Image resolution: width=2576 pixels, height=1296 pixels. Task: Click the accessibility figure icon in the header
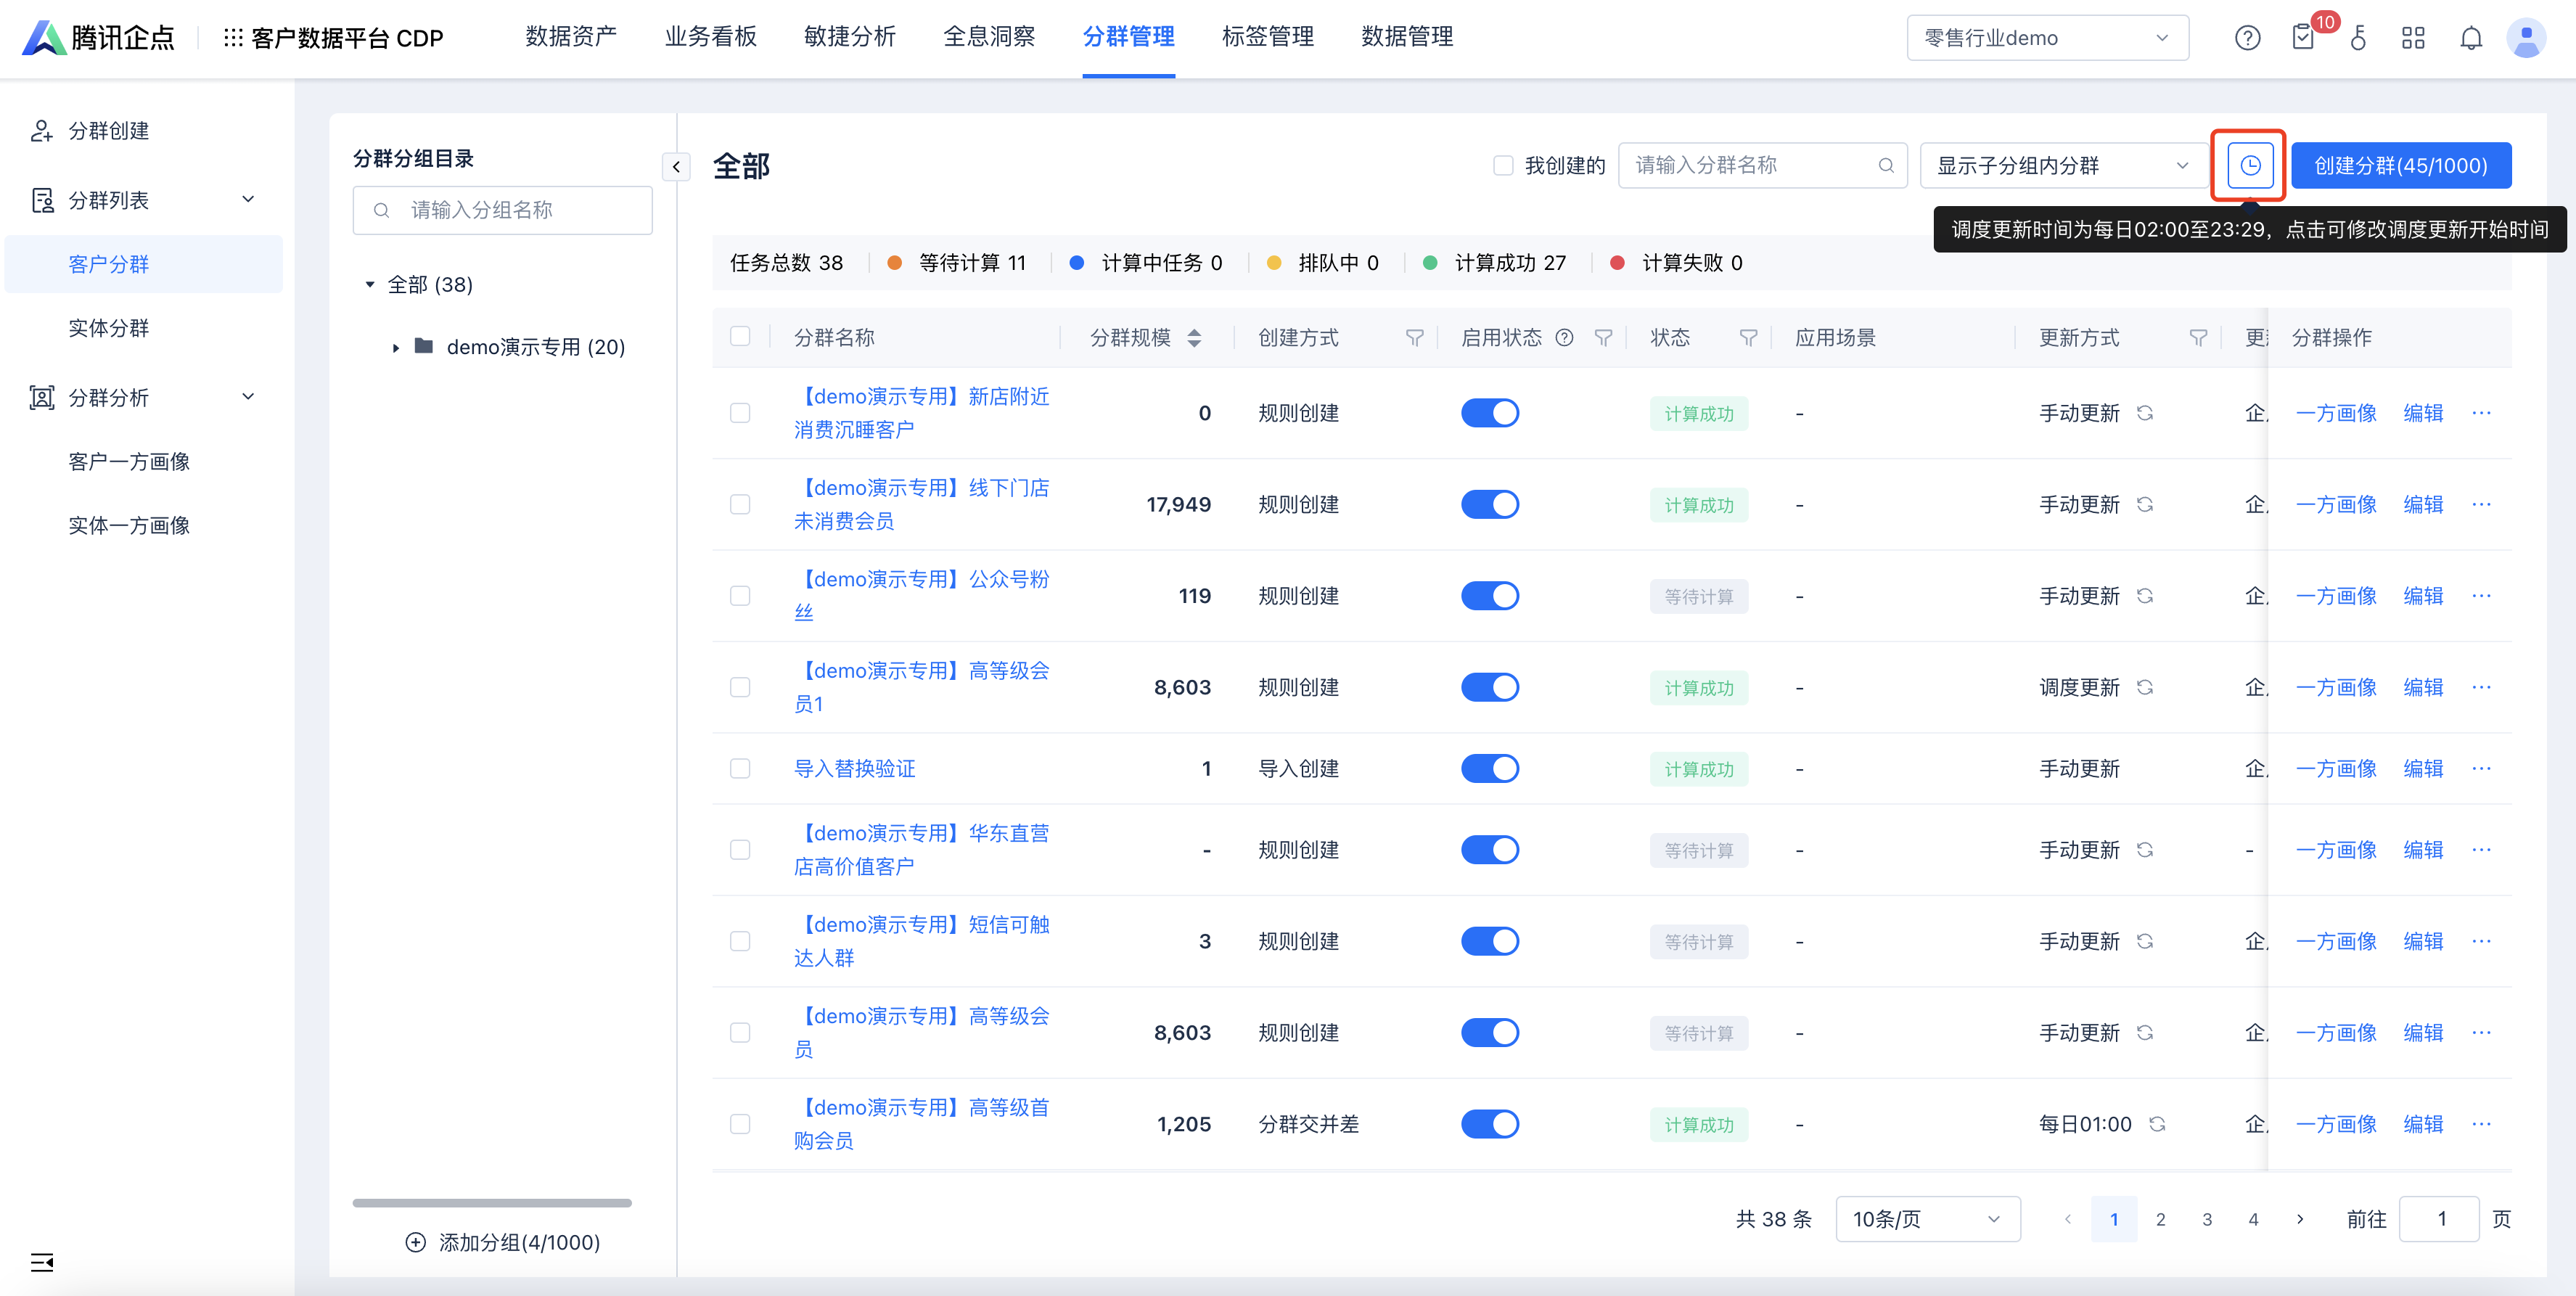point(2359,38)
